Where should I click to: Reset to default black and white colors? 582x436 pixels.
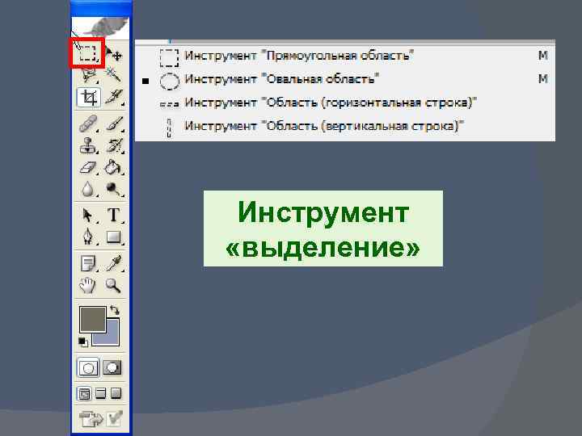tap(83, 342)
